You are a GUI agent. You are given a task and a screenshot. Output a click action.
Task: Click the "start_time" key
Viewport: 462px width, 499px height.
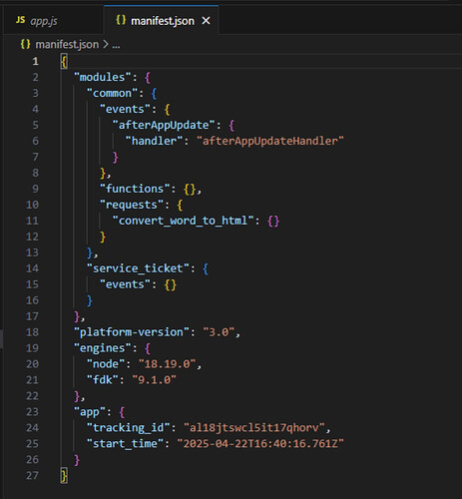pyautogui.click(x=125, y=444)
